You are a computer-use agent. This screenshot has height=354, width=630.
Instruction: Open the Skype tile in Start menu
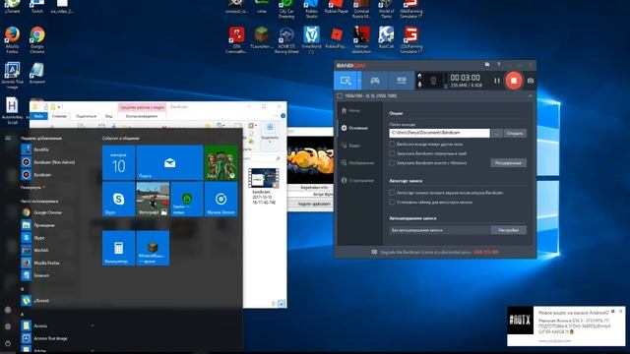(x=118, y=199)
